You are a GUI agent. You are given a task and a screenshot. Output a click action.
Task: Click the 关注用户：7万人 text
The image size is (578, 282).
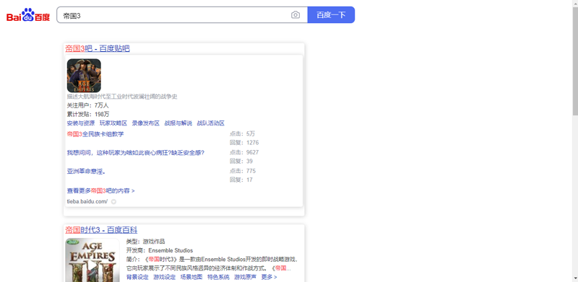[87, 105]
